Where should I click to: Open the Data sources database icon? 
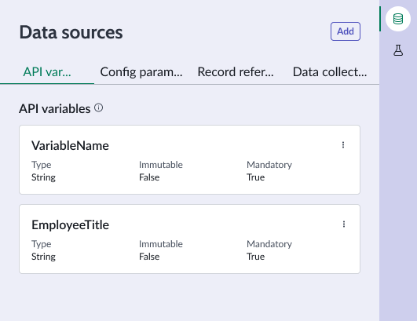pyautogui.click(x=398, y=19)
